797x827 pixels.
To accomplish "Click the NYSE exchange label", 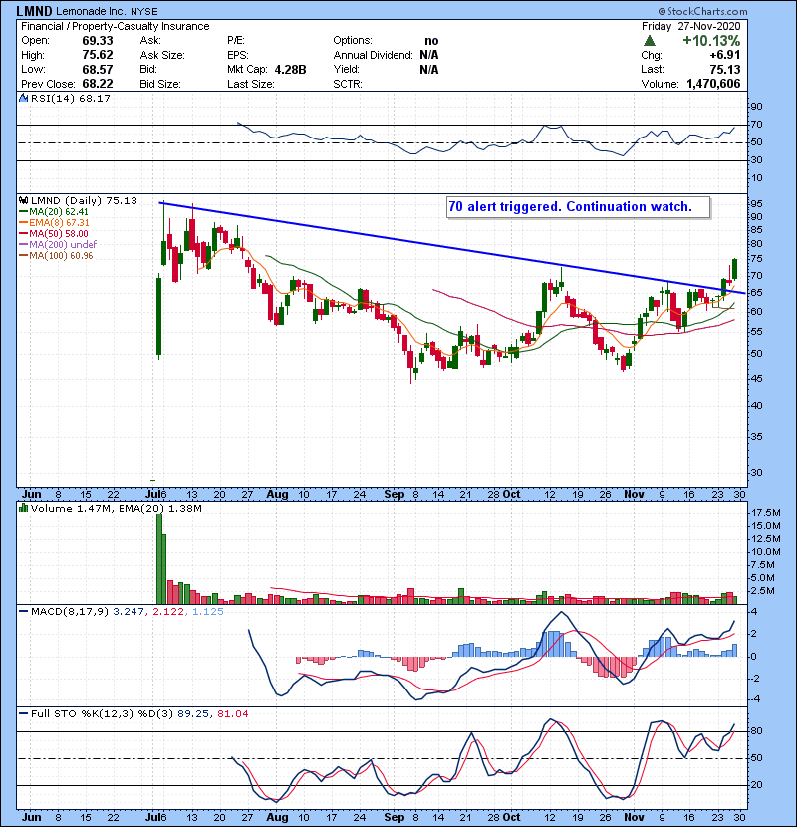I will click(144, 12).
